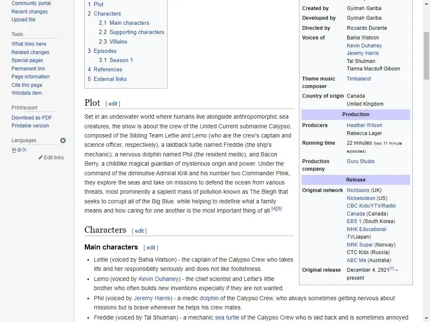This screenshot has height=322, width=430.
Task: Open ABC Me network link
Action: pos(356,260)
